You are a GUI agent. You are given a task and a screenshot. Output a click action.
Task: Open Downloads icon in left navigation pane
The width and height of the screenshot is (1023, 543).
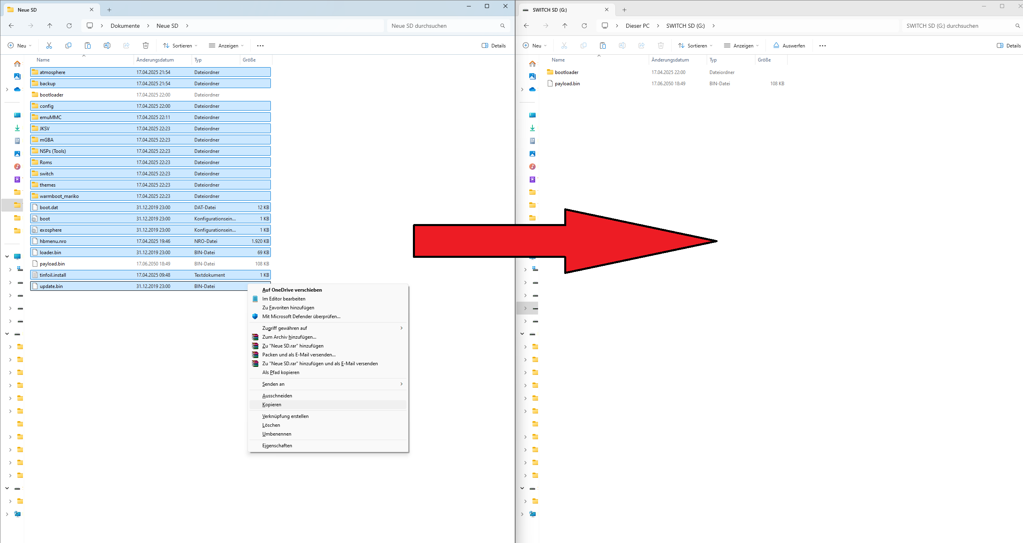pyautogui.click(x=17, y=128)
